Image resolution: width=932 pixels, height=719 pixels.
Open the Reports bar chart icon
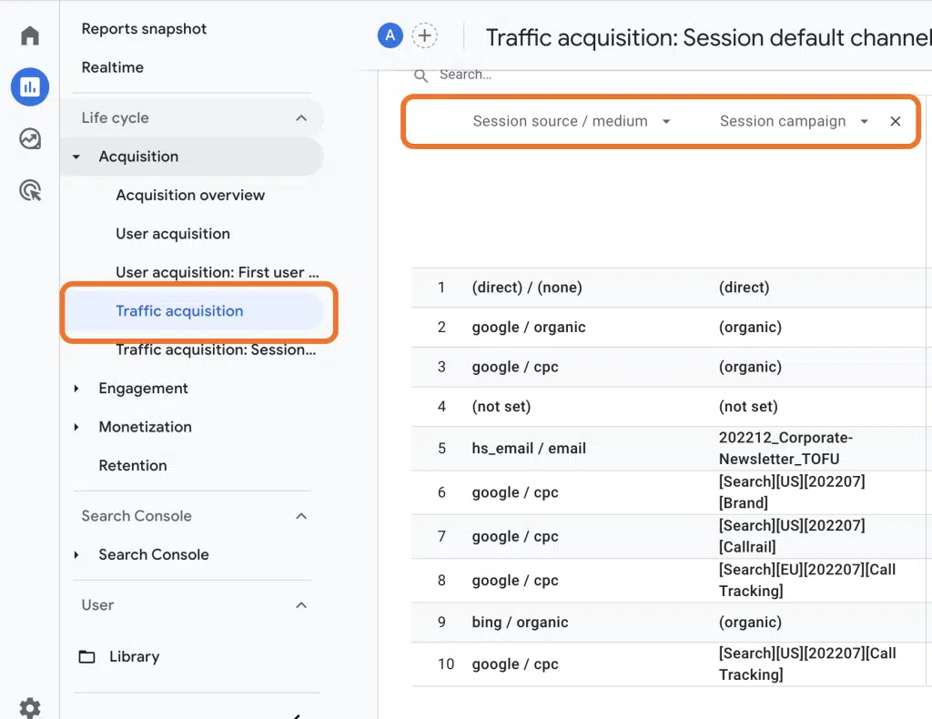point(30,86)
